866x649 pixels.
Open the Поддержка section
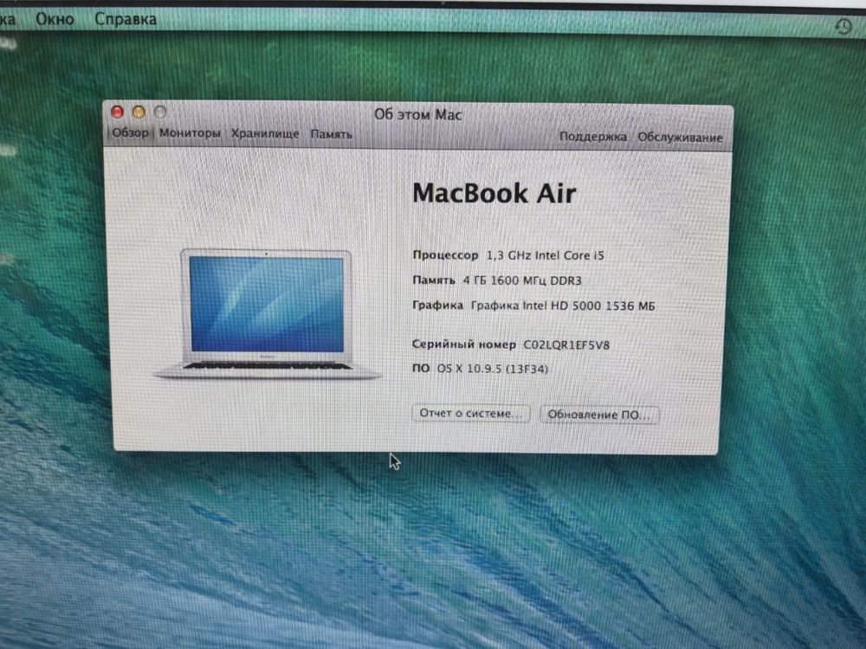click(592, 137)
